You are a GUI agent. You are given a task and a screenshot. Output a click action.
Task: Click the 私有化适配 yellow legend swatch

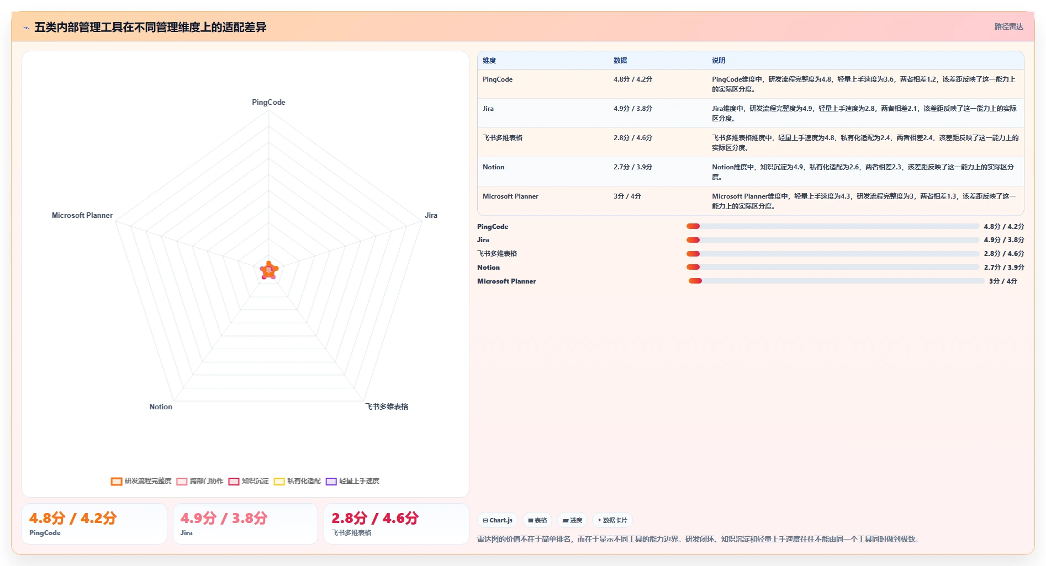279,481
